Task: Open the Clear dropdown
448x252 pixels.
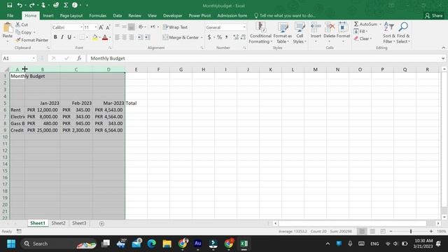Action: pos(370,38)
